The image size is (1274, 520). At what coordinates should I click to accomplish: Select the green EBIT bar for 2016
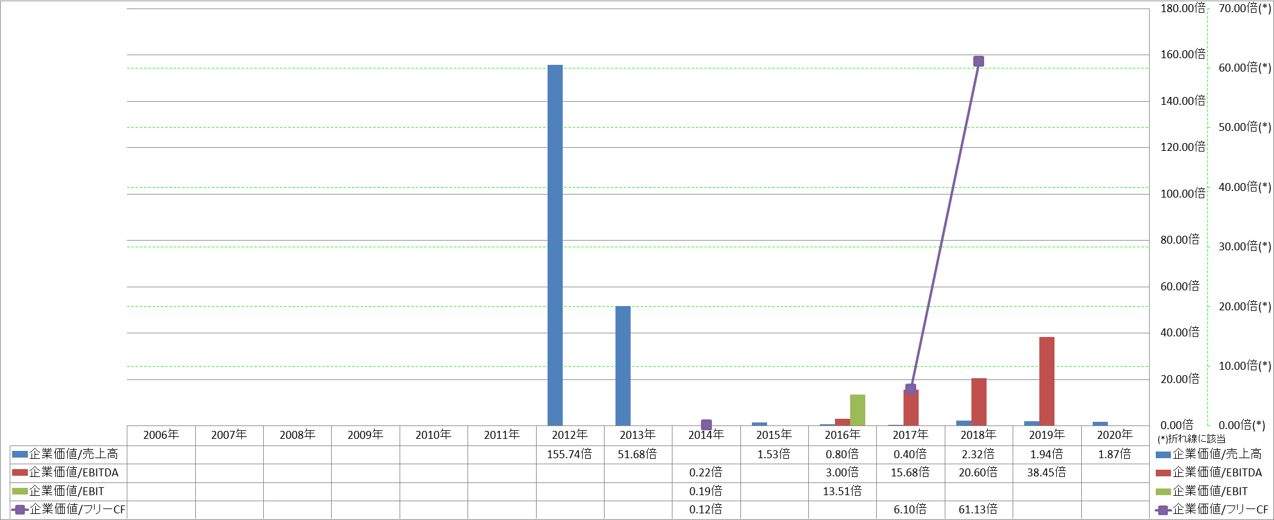pos(857,410)
